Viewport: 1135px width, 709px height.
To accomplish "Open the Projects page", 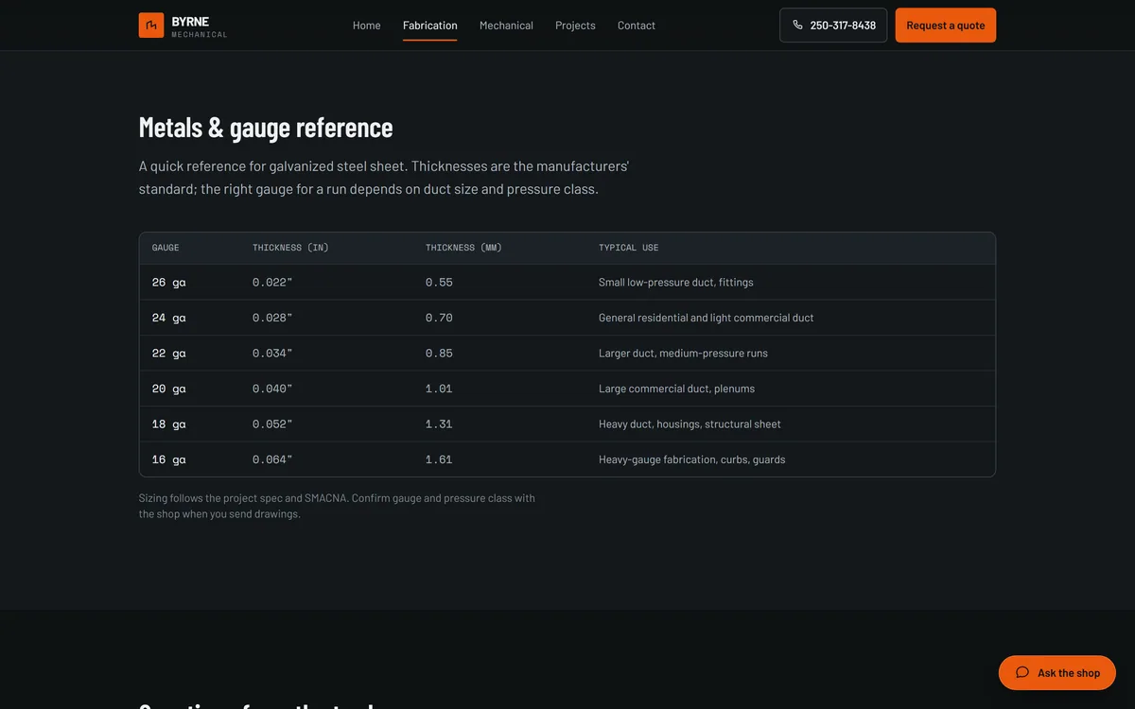I will click(x=575, y=26).
